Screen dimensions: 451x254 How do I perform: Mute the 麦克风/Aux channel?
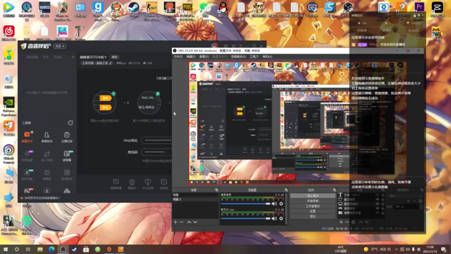click(x=275, y=218)
